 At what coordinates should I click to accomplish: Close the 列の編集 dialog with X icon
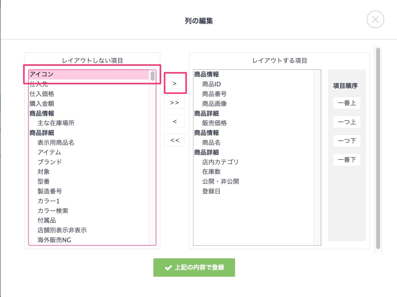coord(375,20)
